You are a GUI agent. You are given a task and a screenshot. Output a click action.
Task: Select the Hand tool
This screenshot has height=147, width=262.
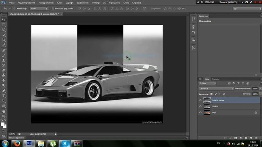pyautogui.click(x=4, y=111)
